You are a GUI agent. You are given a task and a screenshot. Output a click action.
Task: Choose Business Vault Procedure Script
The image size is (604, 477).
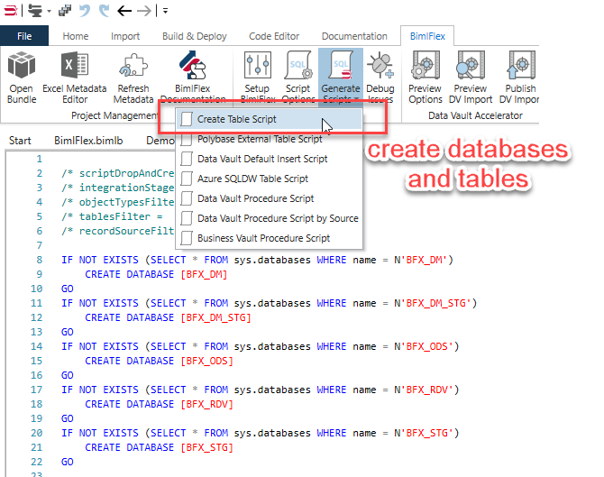coord(269,238)
